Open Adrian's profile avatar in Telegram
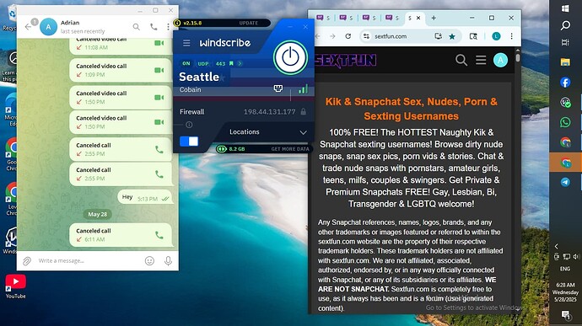582x326 pixels. pos(48,27)
